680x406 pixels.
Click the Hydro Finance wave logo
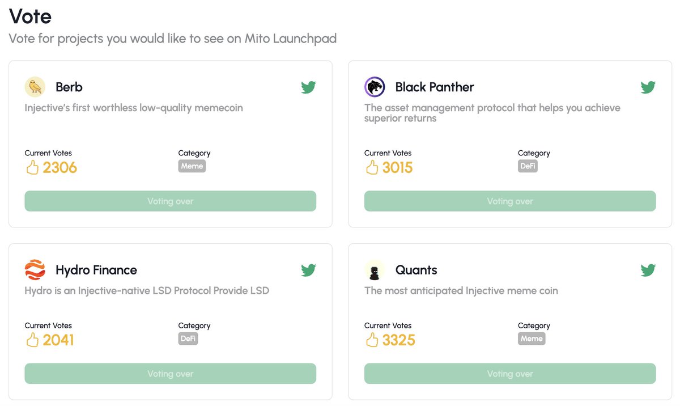[x=35, y=270]
